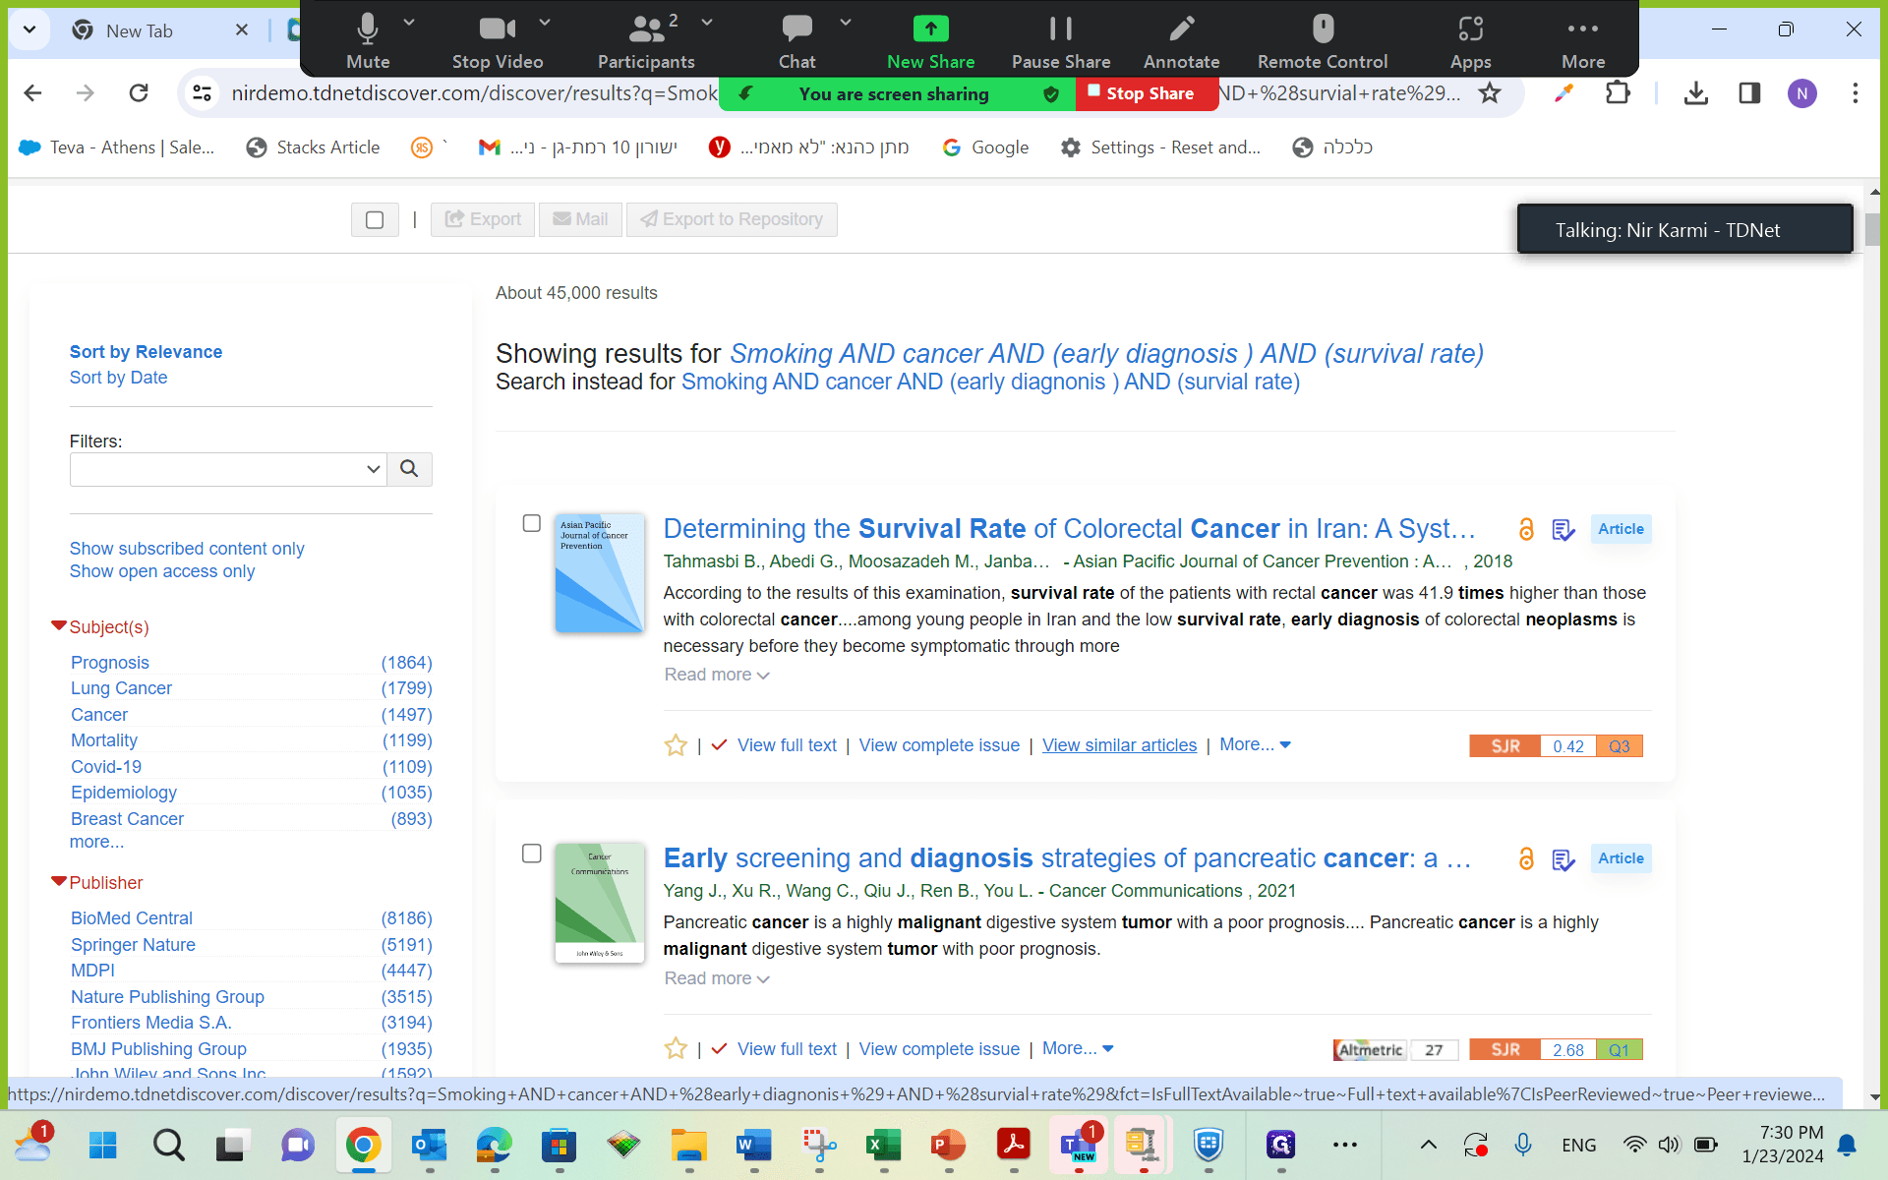
Task: Open Zoom Participants panel
Action: [x=646, y=41]
